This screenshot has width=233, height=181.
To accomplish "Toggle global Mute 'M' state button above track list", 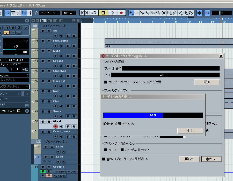I will click(43, 20).
